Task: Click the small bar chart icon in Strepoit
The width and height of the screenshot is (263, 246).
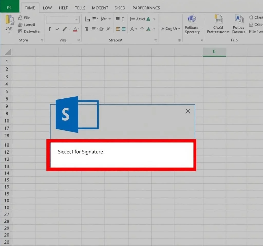Action: coord(102,29)
